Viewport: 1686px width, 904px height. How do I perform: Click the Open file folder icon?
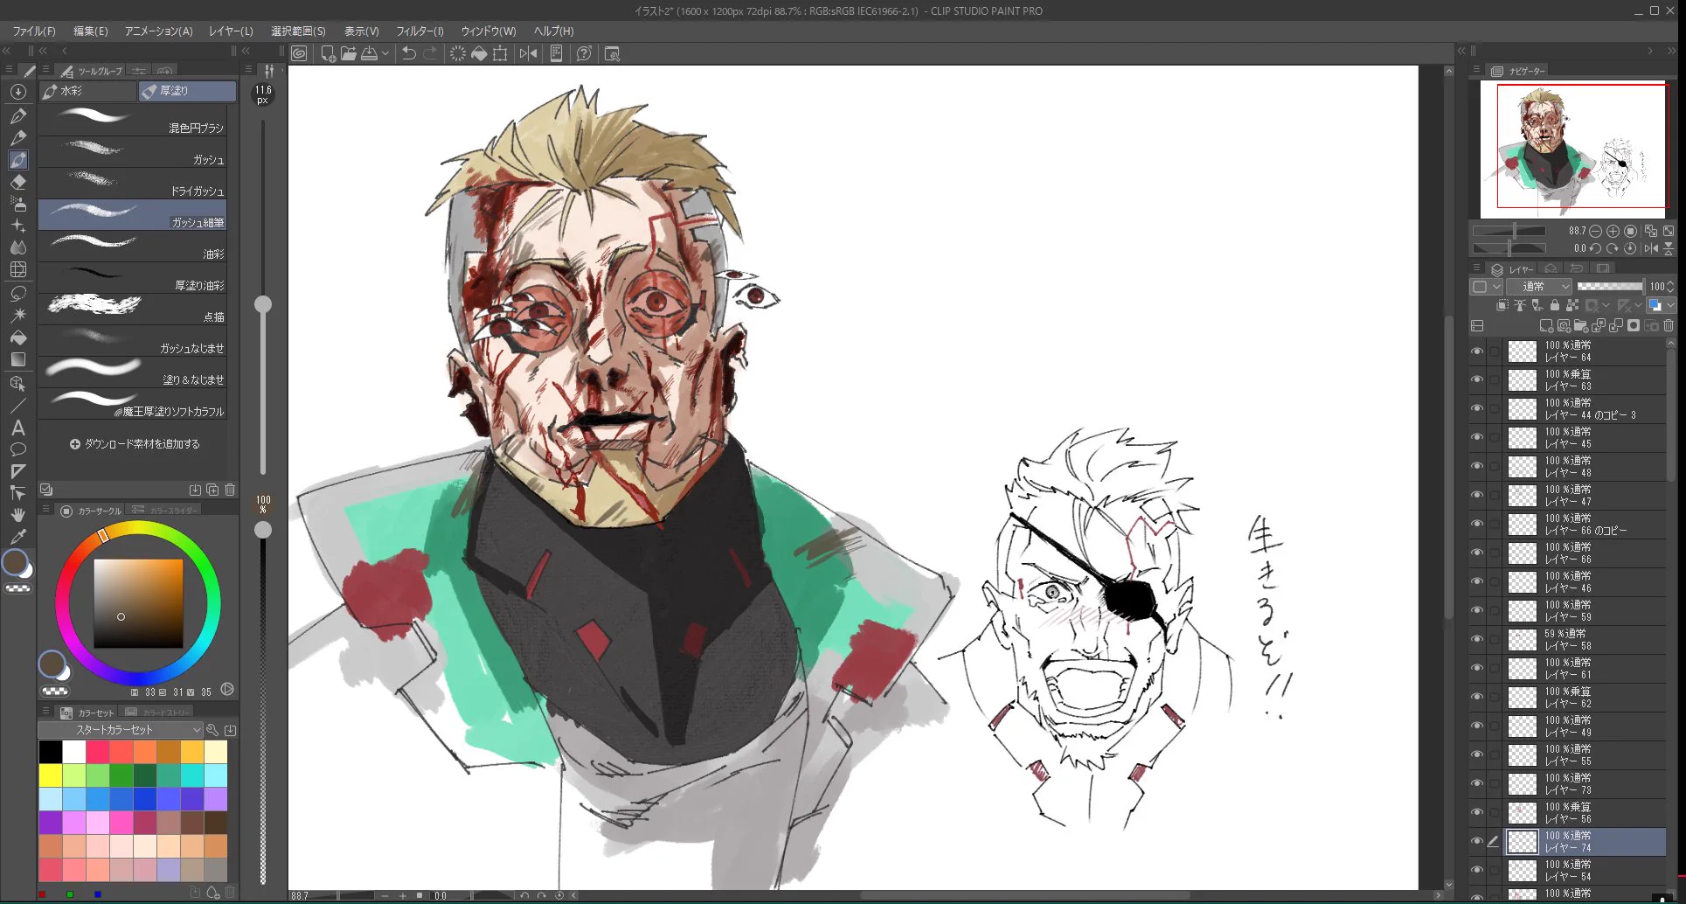(x=349, y=53)
